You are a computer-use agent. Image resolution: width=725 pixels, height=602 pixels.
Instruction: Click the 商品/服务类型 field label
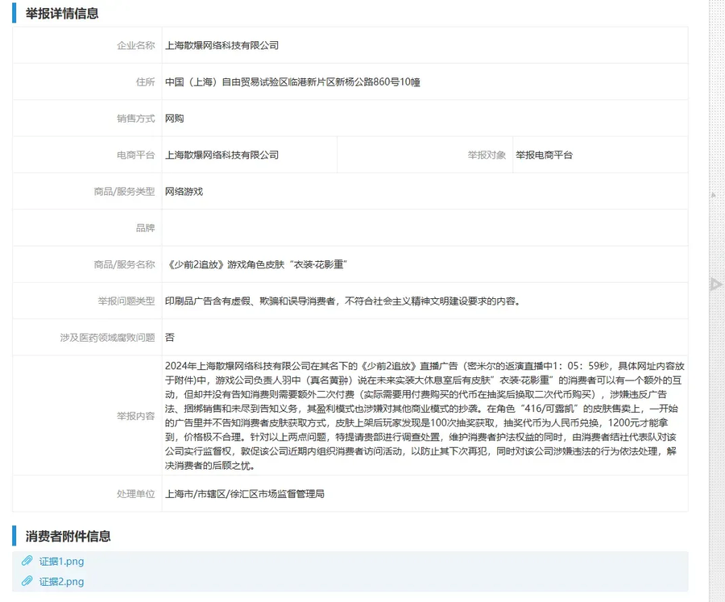pyautogui.click(x=124, y=192)
